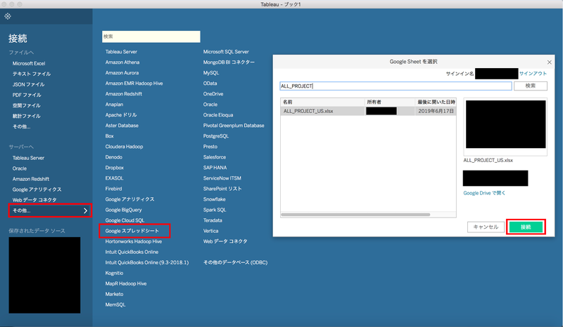Select Aster Database connector
The width and height of the screenshot is (563, 327).
click(x=122, y=126)
